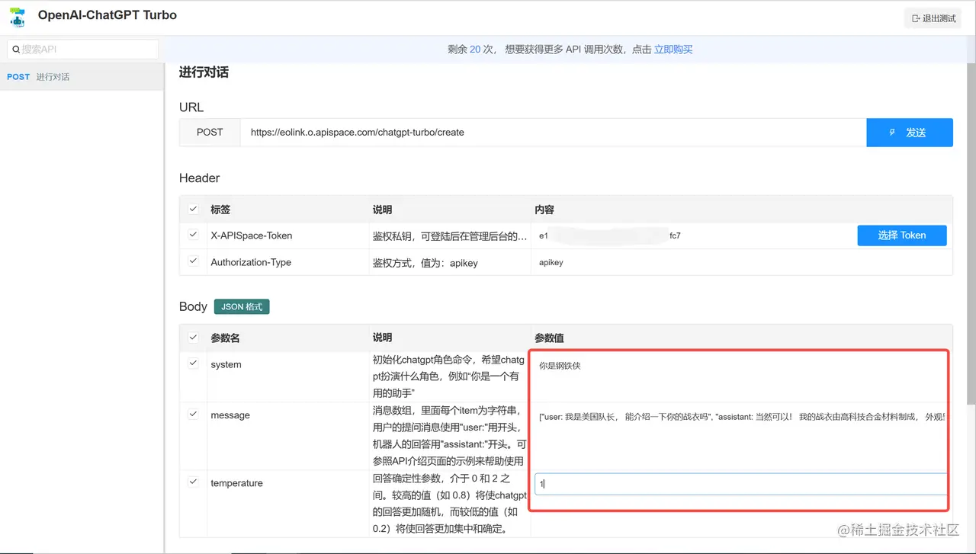Click the OpenAI-ChatGPT robot logo icon
This screenshot has width=976, height=554.
(x=17, y=17)
